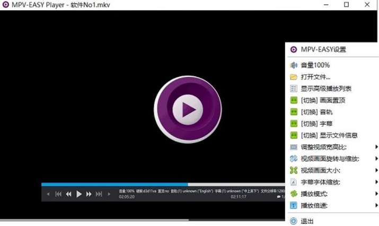379x226 pixels.
Task: Expand 播放模式 submenu arrow
Action: pos(376,194)
